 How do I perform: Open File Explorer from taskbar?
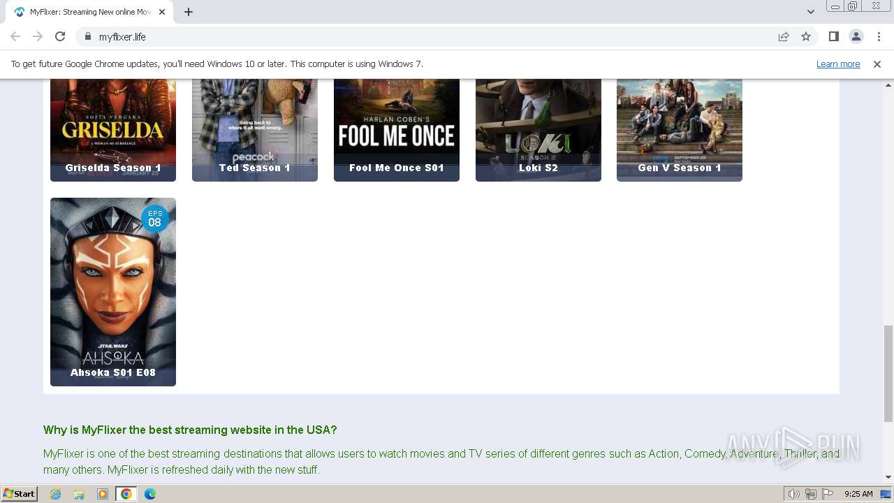click(79, 494)
